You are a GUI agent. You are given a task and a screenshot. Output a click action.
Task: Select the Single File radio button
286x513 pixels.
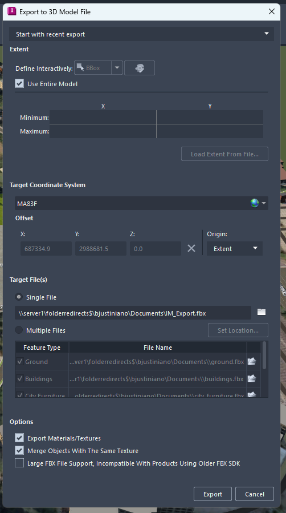coord(19,297)
